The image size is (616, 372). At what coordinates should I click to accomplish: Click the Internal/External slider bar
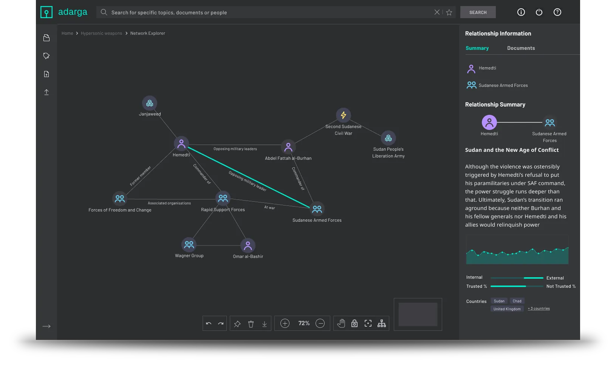[x=517, y=278]
